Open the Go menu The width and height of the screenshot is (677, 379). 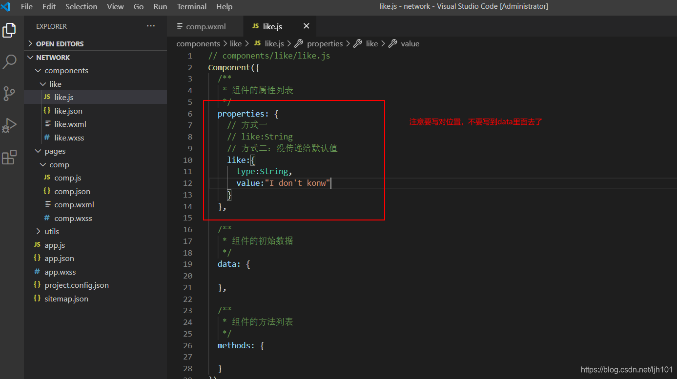[139, 6]
